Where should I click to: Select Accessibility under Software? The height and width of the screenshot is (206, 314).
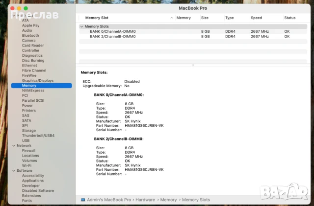33,176
